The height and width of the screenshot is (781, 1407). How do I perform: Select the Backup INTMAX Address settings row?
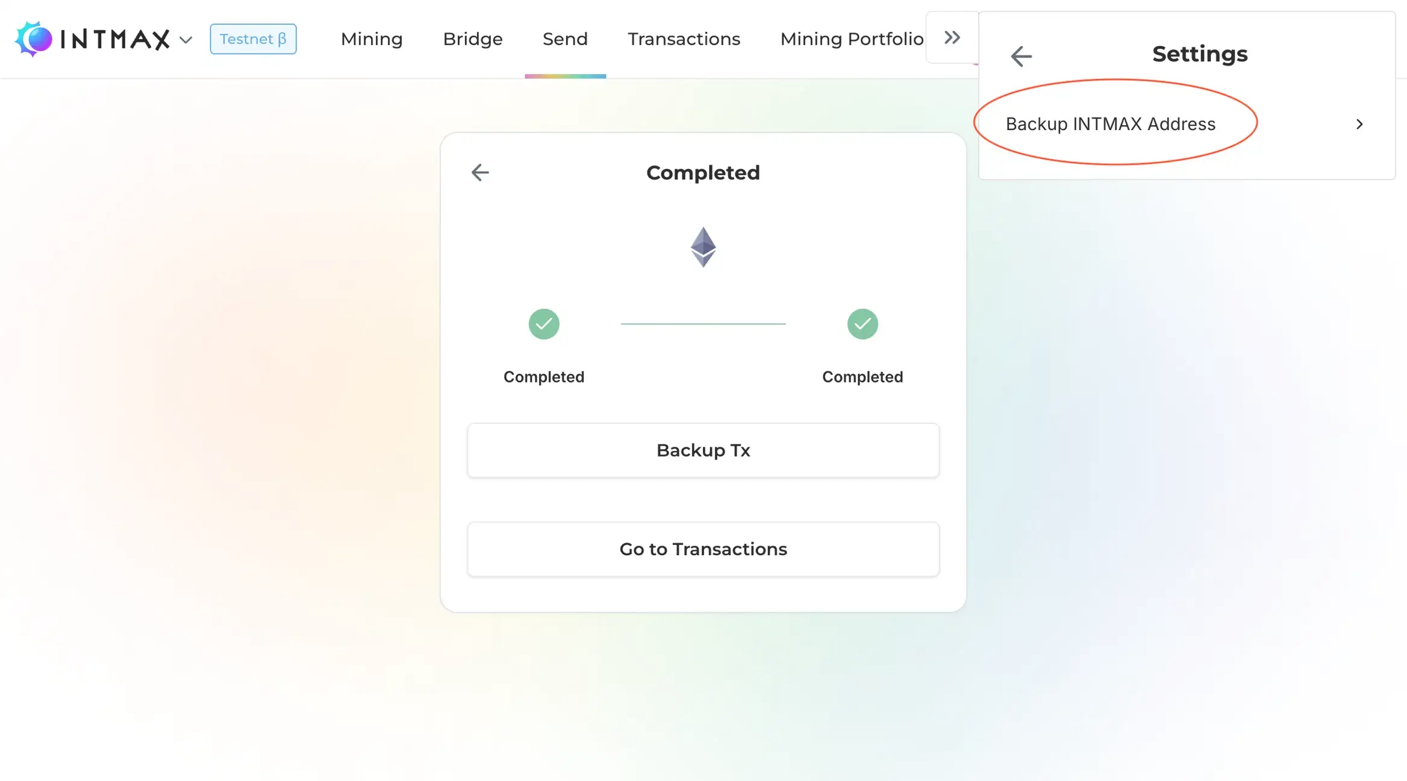pyautogui.click(x=1110, y=124)
